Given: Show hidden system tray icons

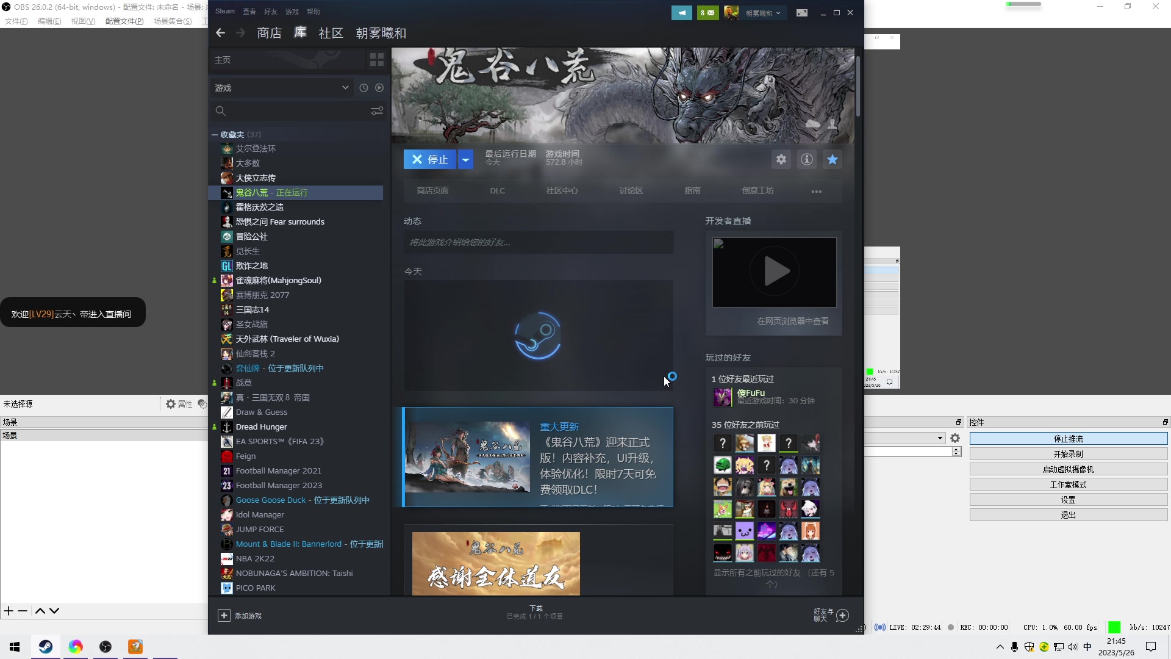Looking at the screenshot, I should tap(1000, 647).
